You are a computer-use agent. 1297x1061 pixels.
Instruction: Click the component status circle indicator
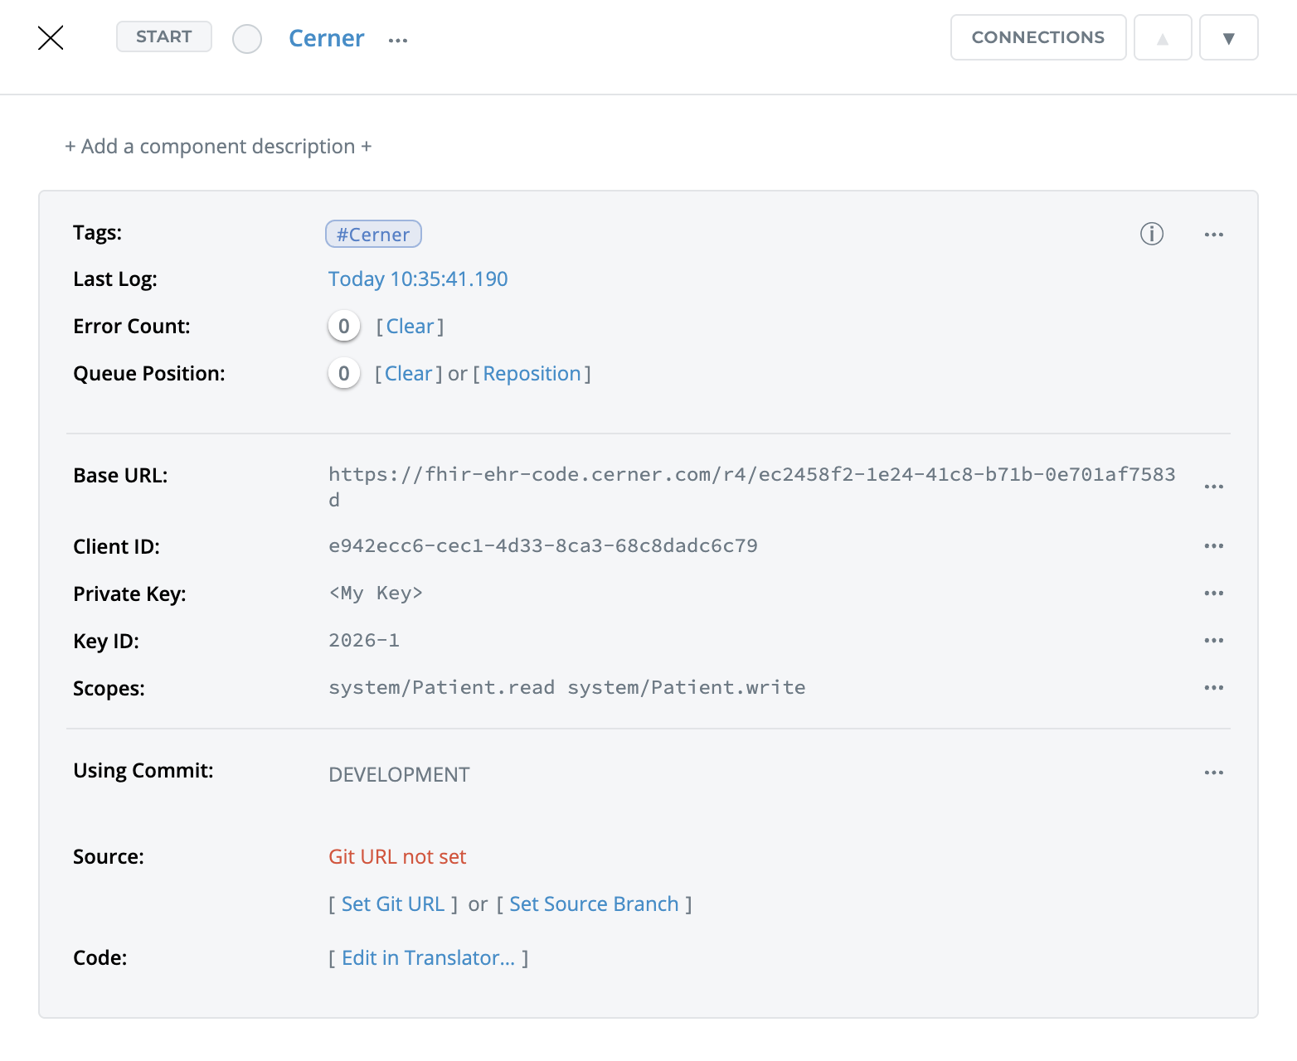(x=247, y=39)
